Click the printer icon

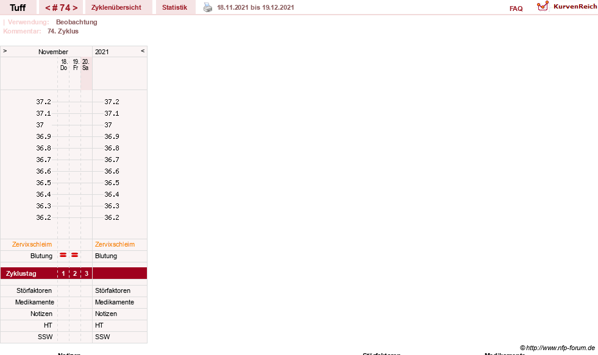[x=207, y=7]
